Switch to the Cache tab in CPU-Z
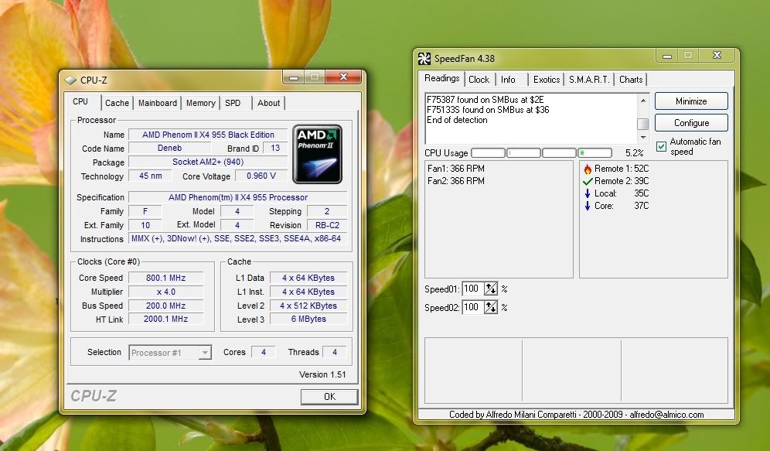Image resolution: width=770 pixels, height=451 pixels. (117, 103)
